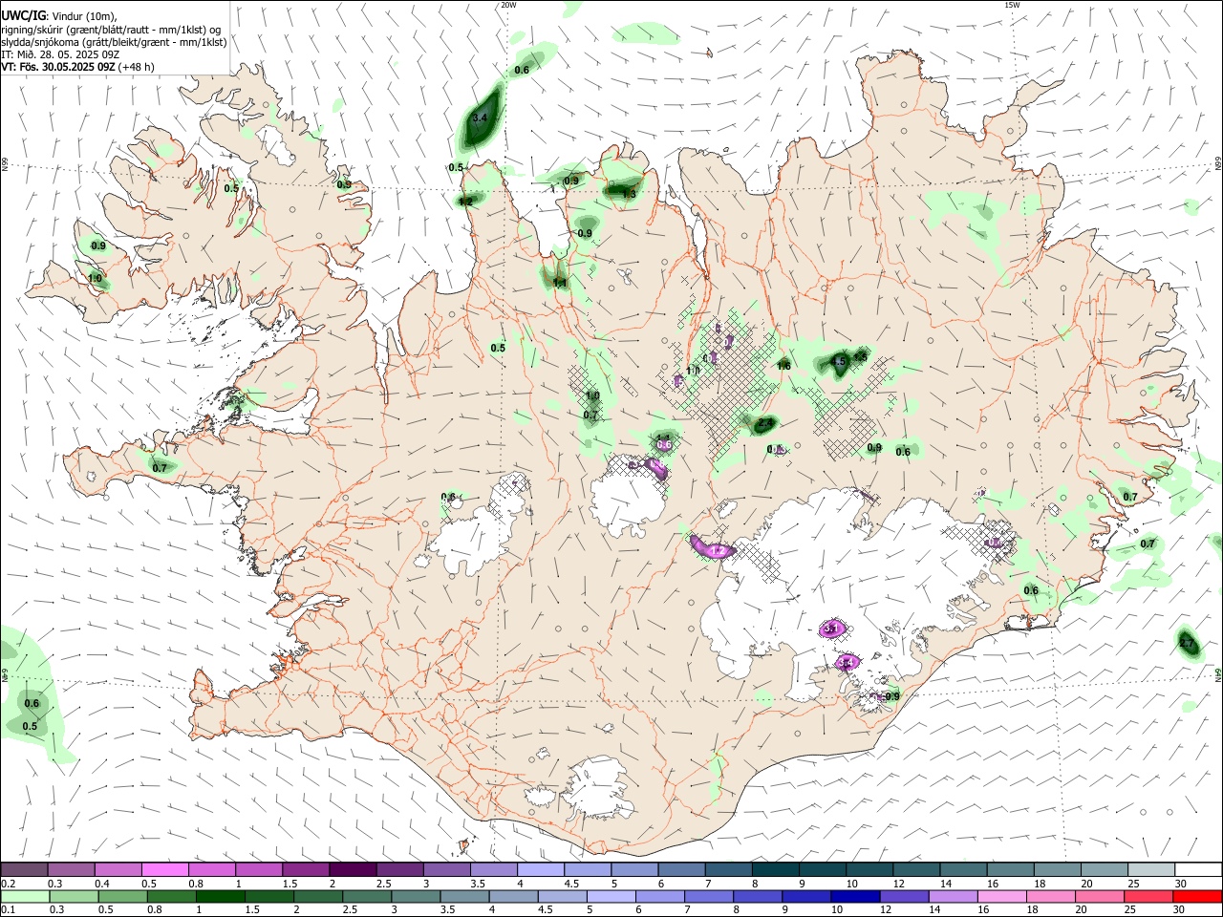Click the 1.3 precipitation value
This screenshot has height=917, width=1223.
pos(629,194)
